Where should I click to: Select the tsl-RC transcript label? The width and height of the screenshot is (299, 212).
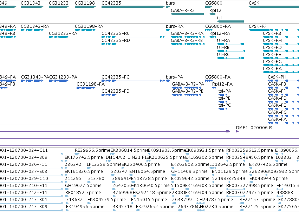223,55
